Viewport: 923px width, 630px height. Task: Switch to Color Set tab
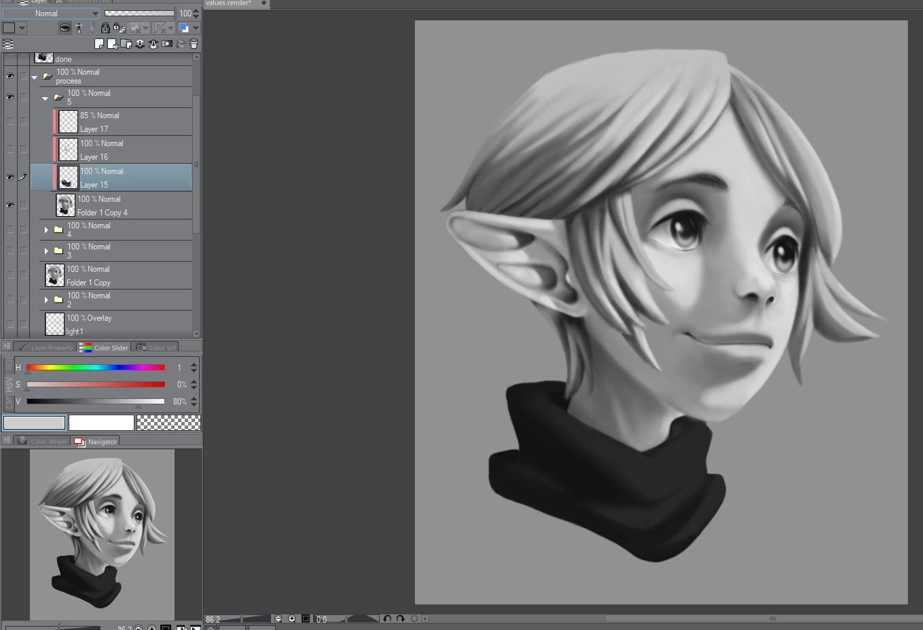[x=156, y=347]
